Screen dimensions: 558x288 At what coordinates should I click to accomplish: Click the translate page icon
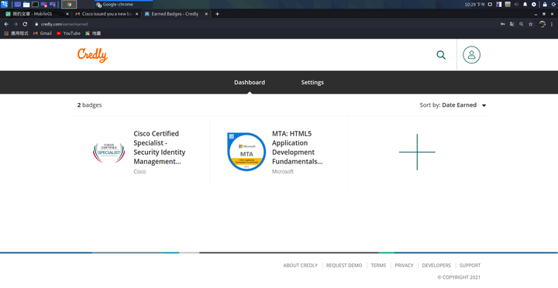[x=512, y=24]
